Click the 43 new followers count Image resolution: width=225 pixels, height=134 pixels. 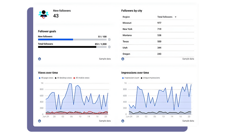(56, 16)
